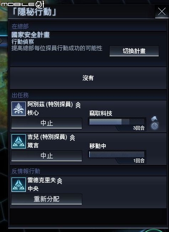Click the 竊取科技 progress bar

117,122
